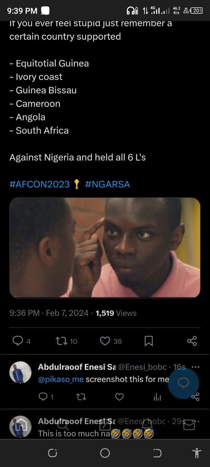The image size is (210, 467).
Task: Tap the reply icon on main tweet
Action: 18,341
